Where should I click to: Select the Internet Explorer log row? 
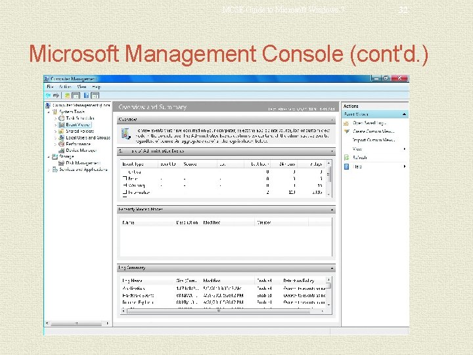[223, 302]
